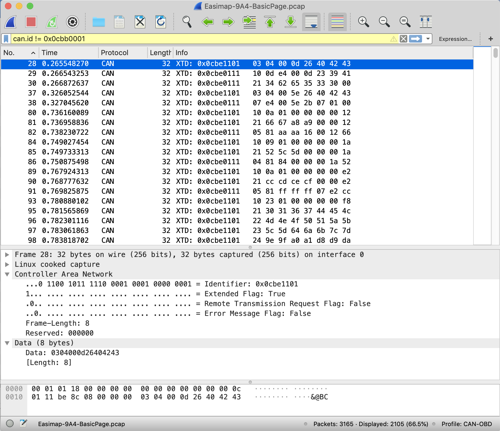Sort by Info column header
Image resolution: width=500 pixels, height=431 pixels.
point(323,53)
